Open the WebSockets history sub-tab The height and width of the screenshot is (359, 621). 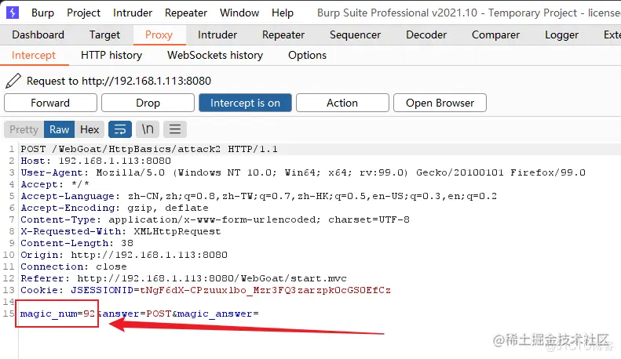coord(215,56)
